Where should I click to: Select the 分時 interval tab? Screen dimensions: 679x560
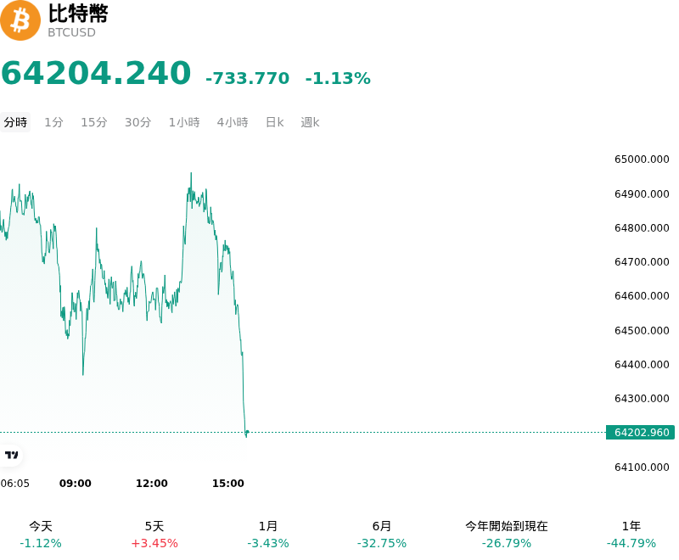[15, 122]
